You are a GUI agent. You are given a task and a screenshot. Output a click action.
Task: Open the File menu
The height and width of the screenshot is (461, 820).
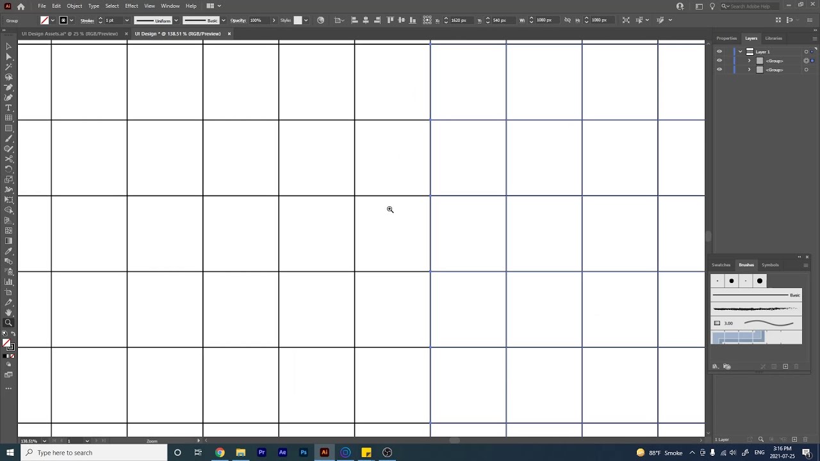(x=42, y=6)
